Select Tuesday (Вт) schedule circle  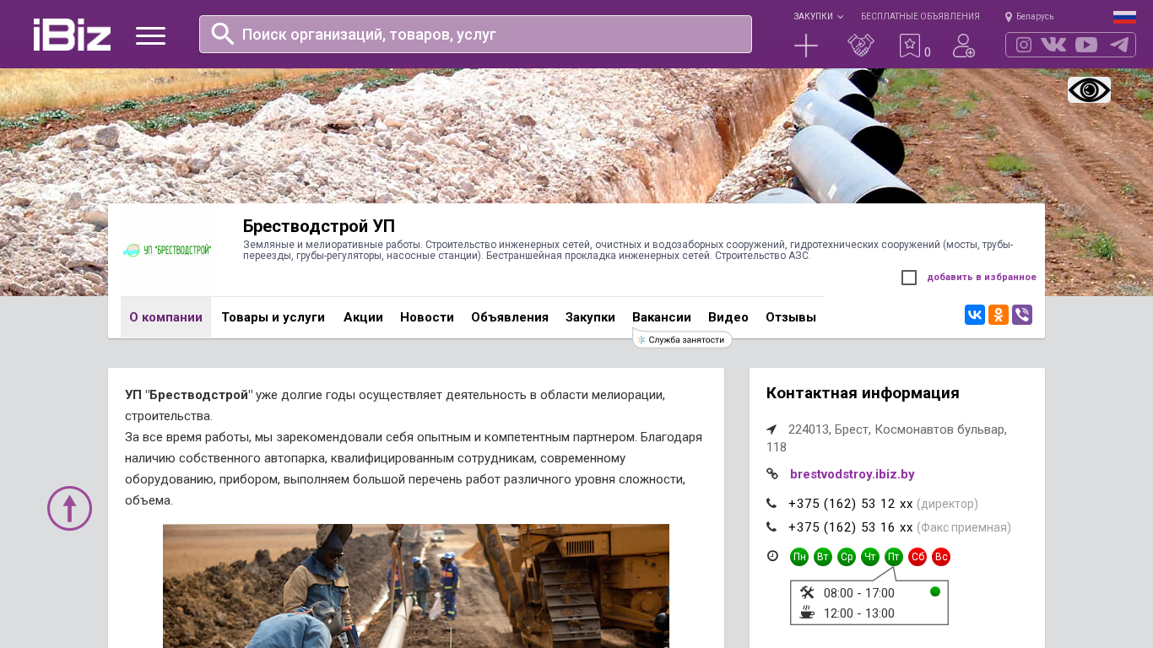point(823,557)
